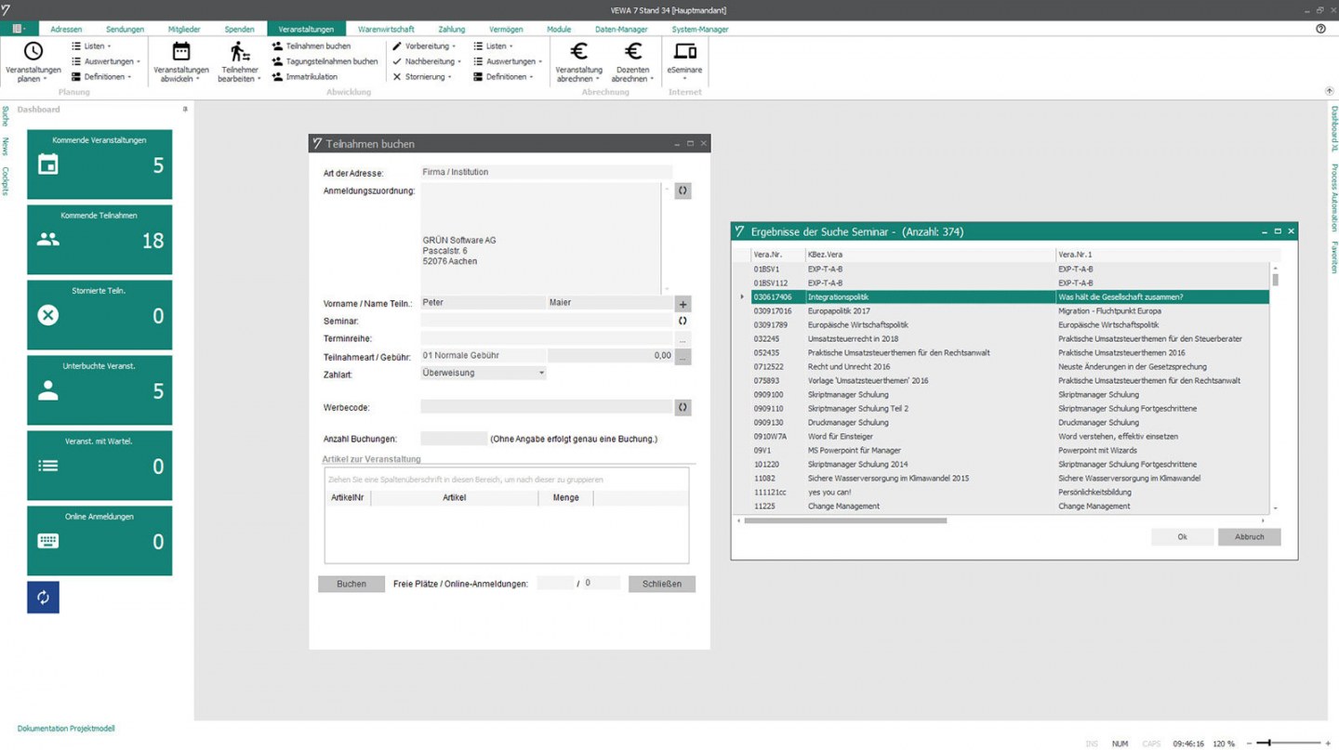Open the Zahlart Überweisung combo box
Image resolution: width=1339 pixels, height=750 pixels.
pyautogui.click(x=483, y=373)
